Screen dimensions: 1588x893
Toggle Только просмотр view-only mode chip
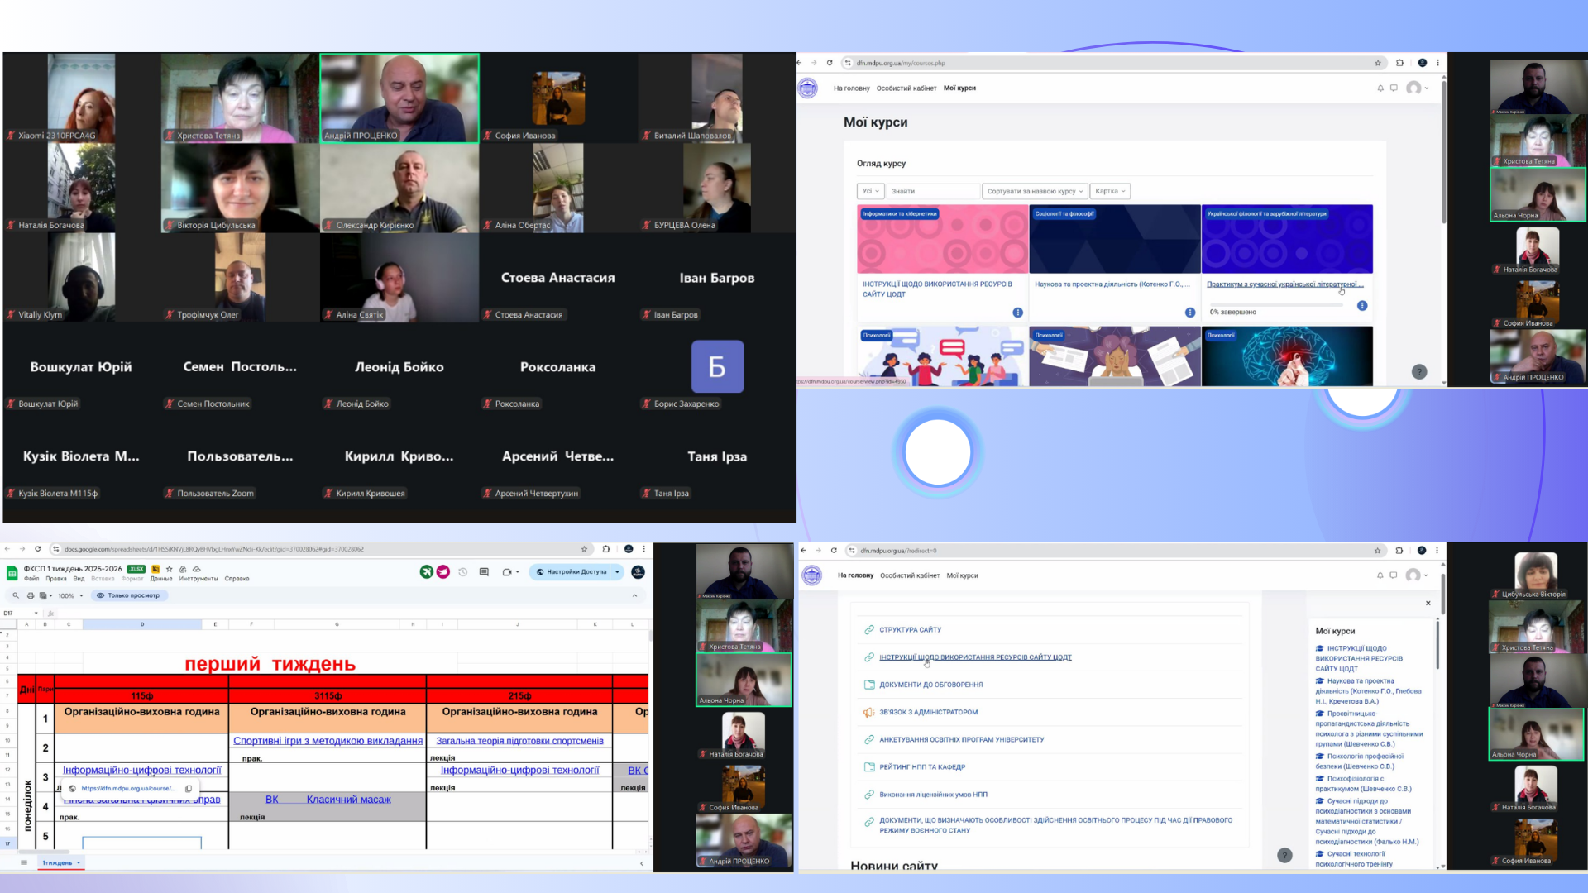[128, 595]
